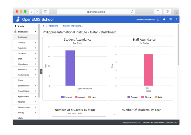Click the browser address bar
Image resolution: width=191 pixels, height=135 pixels.
96,12
